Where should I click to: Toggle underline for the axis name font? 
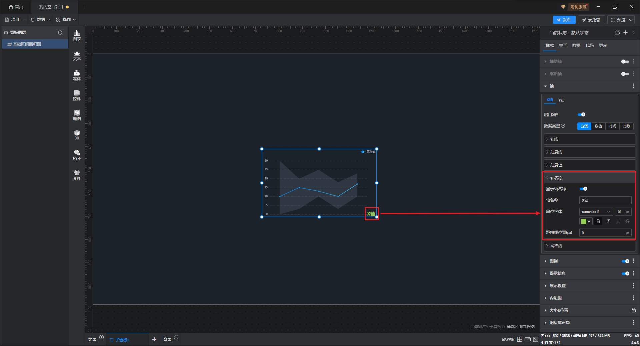(x=618, y=221)
